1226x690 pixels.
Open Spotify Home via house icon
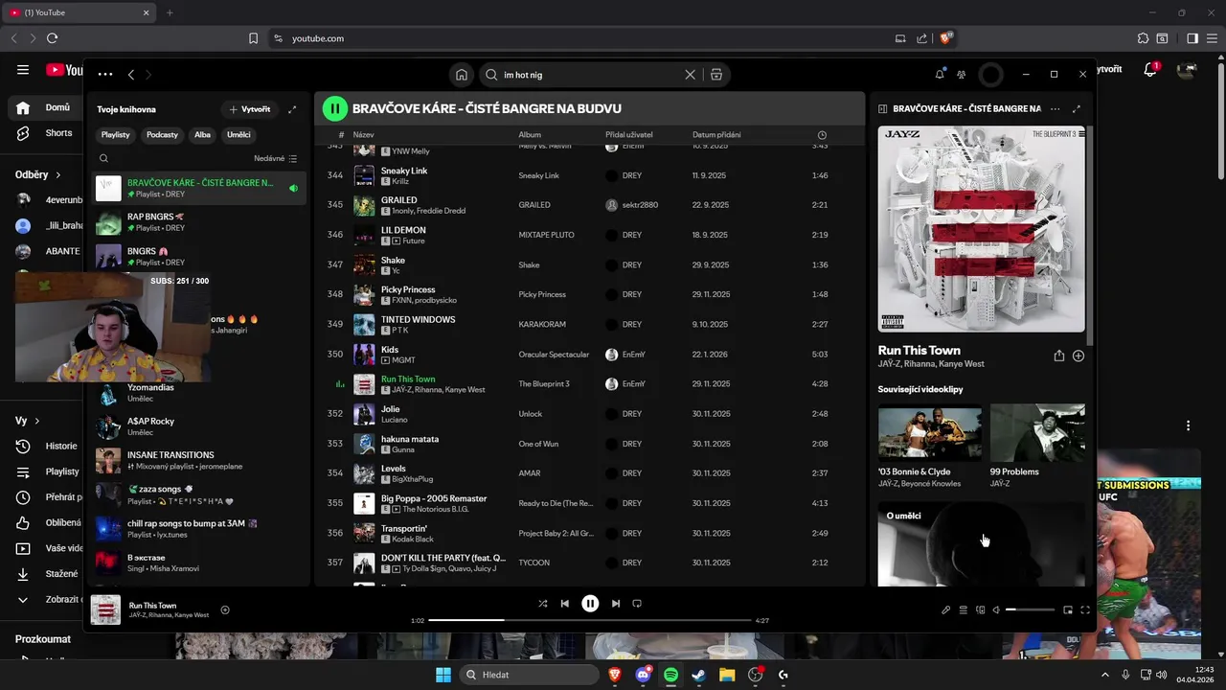(x=462, y=75)
